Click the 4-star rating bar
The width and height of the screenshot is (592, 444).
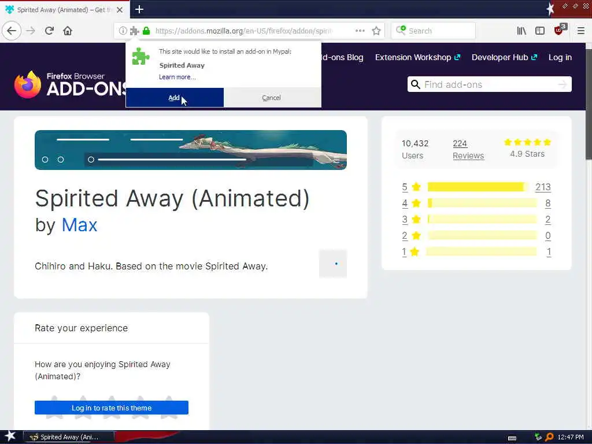482,203
